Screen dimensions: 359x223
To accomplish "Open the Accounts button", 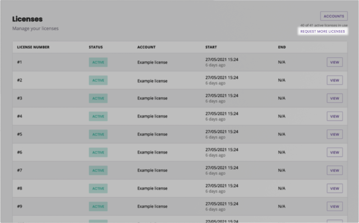I will (334, 16).
